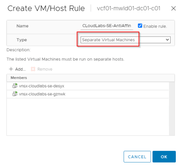Click empty area in members list

coord(88,117)
